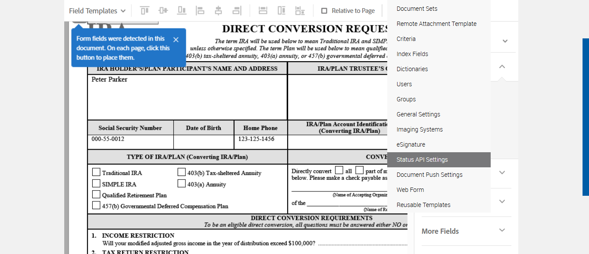
Task: Open Reusable Templates from the menu
Action: tap(439, 205)
